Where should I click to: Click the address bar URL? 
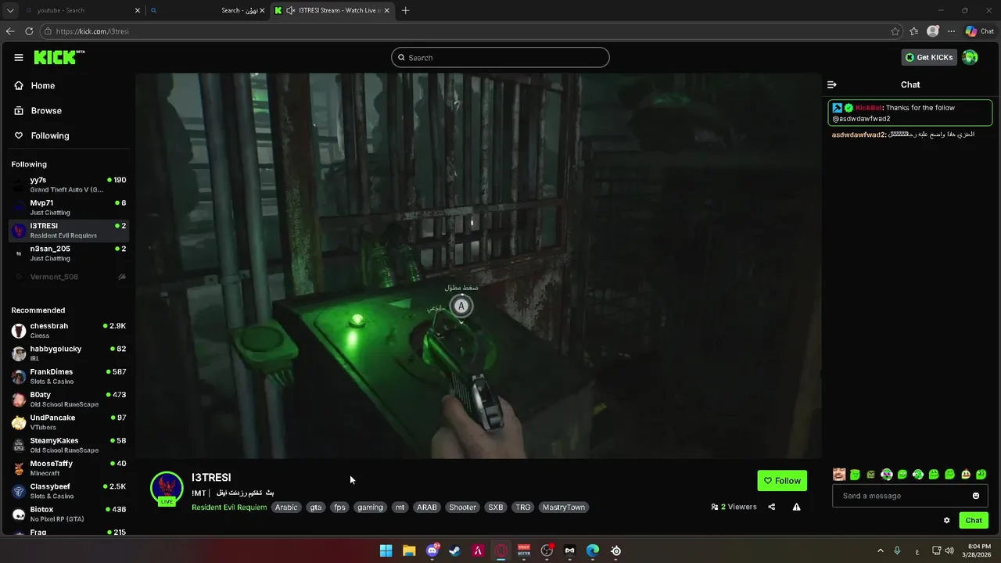click(x=92, y=31)
